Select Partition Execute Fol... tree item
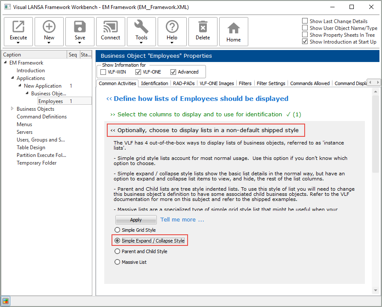This screenshot has height=307, width=382. pos(41,155)
